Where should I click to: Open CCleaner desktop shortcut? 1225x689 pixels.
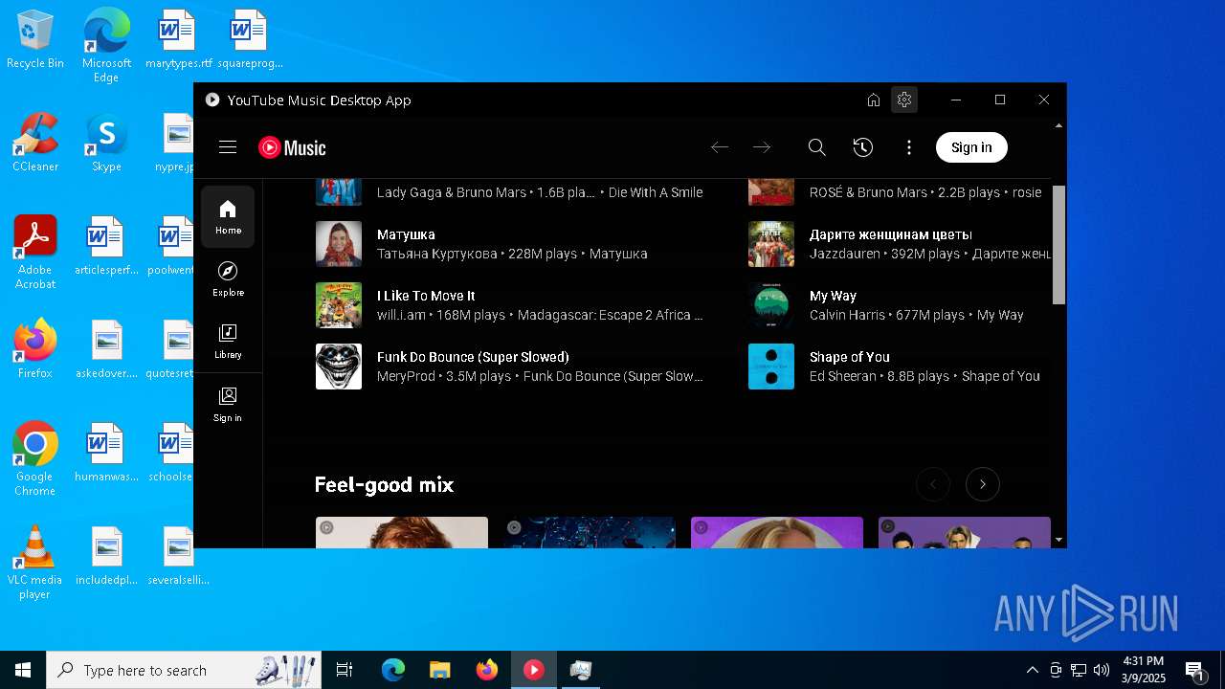[x=35, y=143]
